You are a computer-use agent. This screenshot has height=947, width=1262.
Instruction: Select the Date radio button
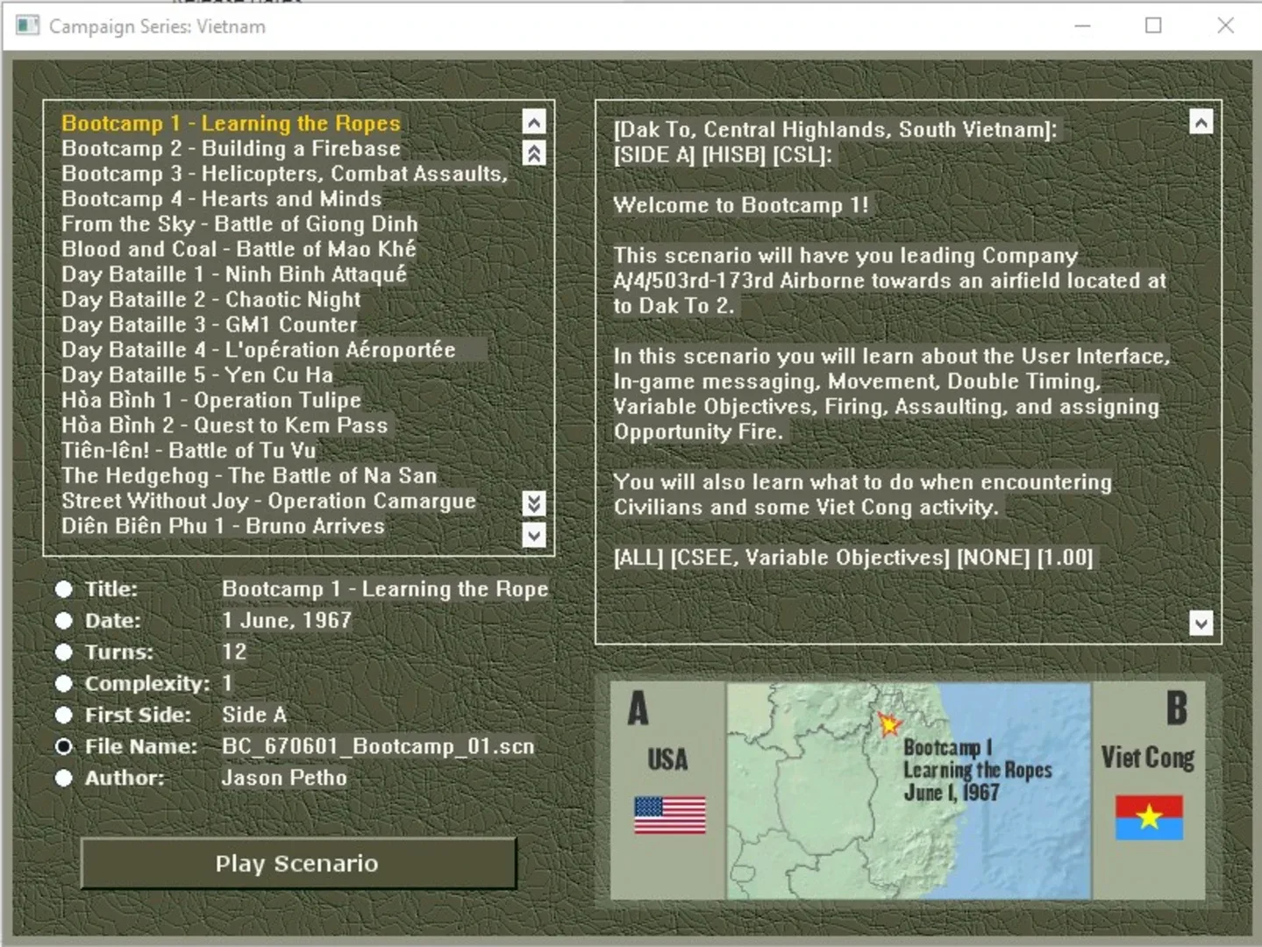tap(64, 620)
